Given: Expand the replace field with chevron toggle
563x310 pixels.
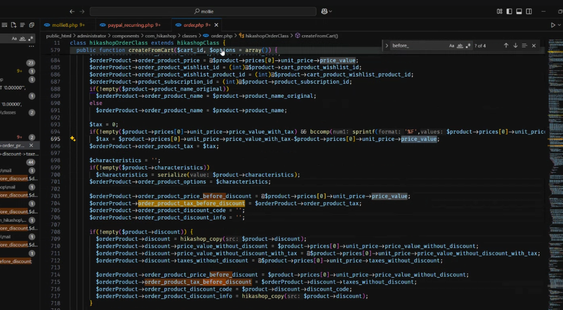Looking at the screenshot, I should [x=387, y=46].
